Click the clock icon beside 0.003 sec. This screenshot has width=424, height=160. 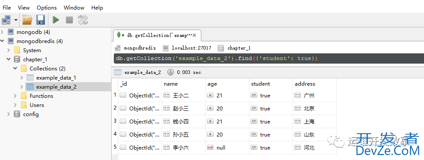click(170, 72)
